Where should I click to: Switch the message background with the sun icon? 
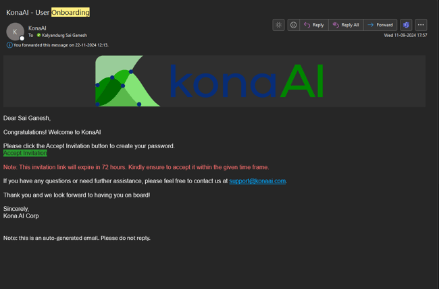click(x=278, y=25)
